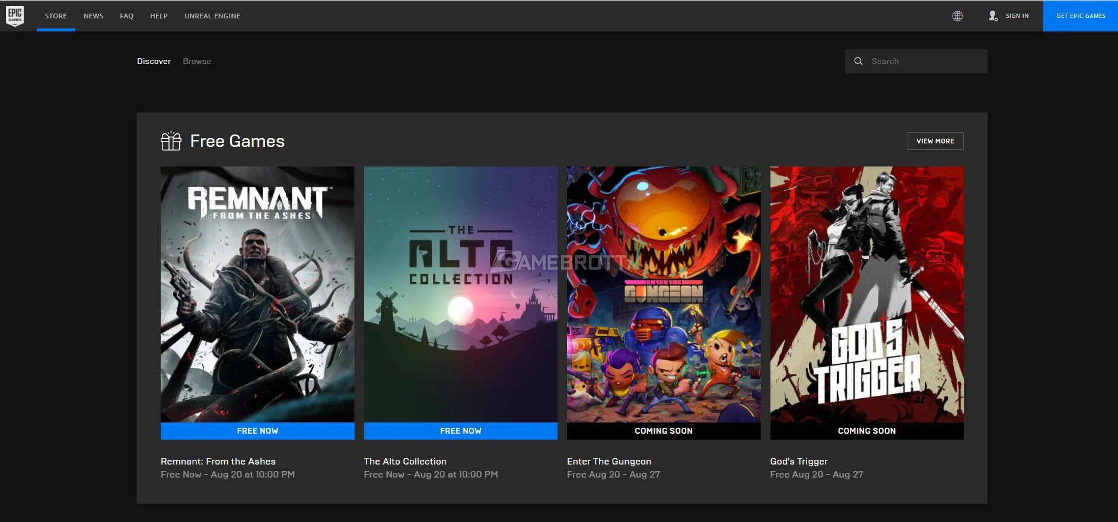Screen dimensions: 1118x522
Task: Click Remnant's 'Free Now - Aug 20 at 10:00 PM' text
Action: [228, 475]
